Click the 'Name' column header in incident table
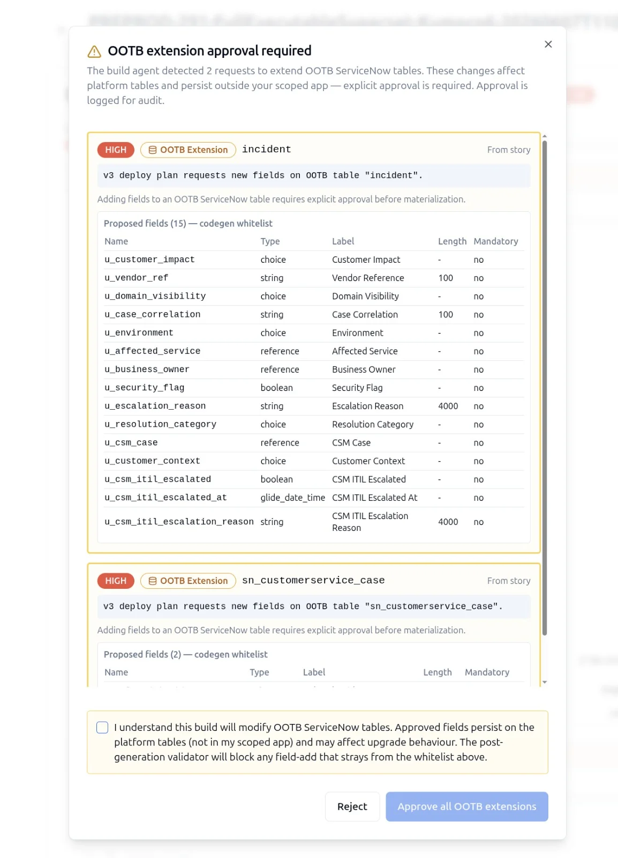 (116, 241)
